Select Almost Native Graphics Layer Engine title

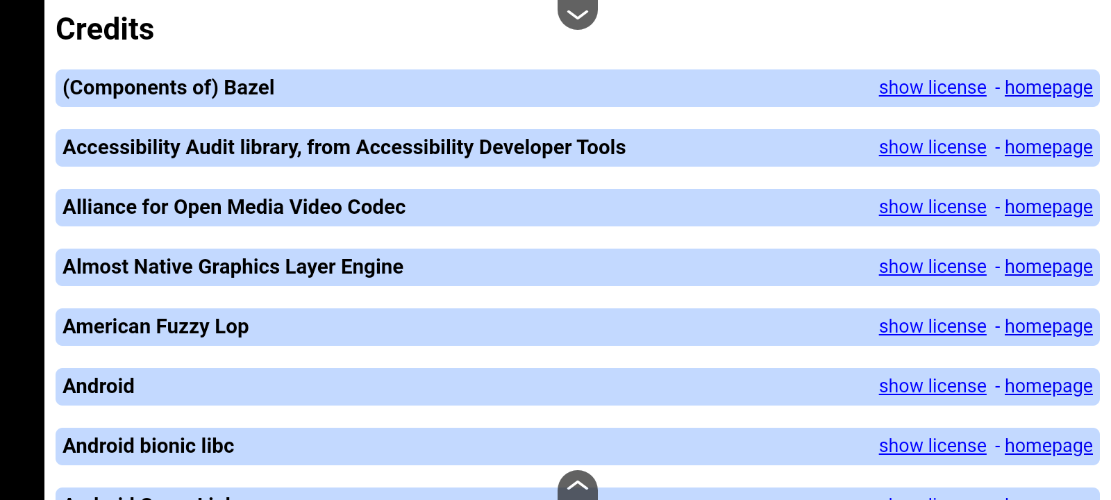233,267
